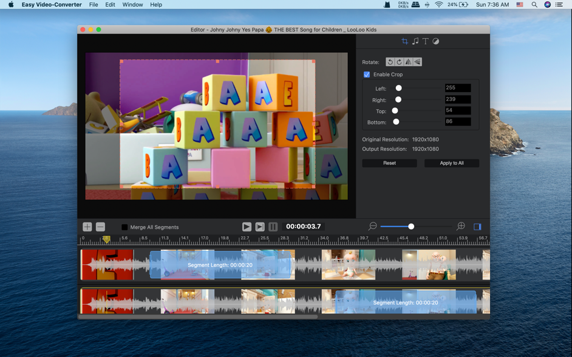Click the cat icon in menu bar
The width and height of the screenshot is (572, 357).
pos(387,5)
